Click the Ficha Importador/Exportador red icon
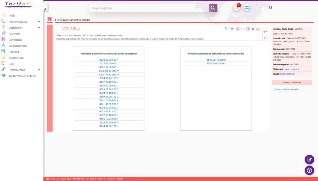Viewport: 318px width, 181px height. [49, 19]
